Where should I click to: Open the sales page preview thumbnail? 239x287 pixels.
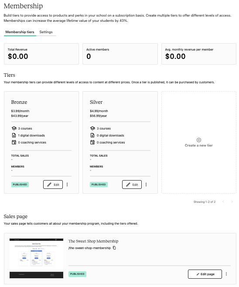pos(37,258)
